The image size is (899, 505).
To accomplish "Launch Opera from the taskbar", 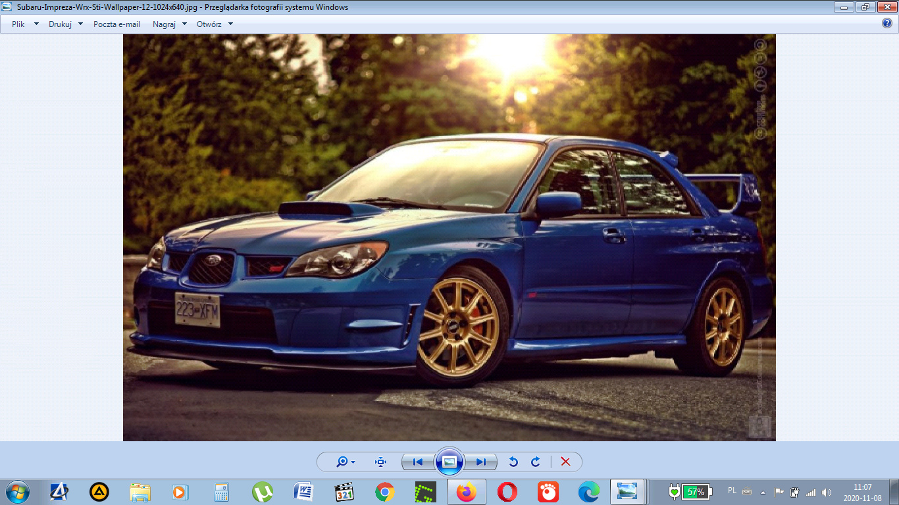I will pos(507,492).
